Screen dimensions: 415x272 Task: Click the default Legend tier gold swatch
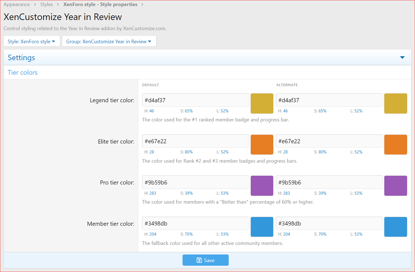click(x=262, y=104)
